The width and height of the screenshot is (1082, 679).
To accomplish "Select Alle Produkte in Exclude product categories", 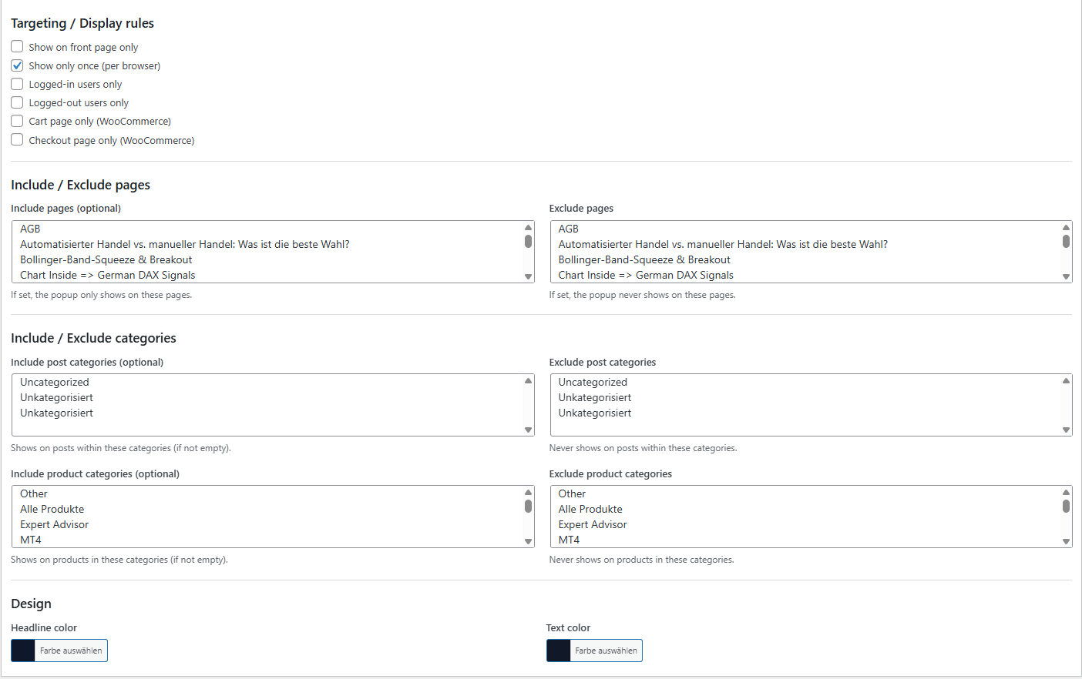I will pyautogui.click(x=590, y=509).
